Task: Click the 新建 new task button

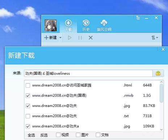Action: (x=50, y=38)
